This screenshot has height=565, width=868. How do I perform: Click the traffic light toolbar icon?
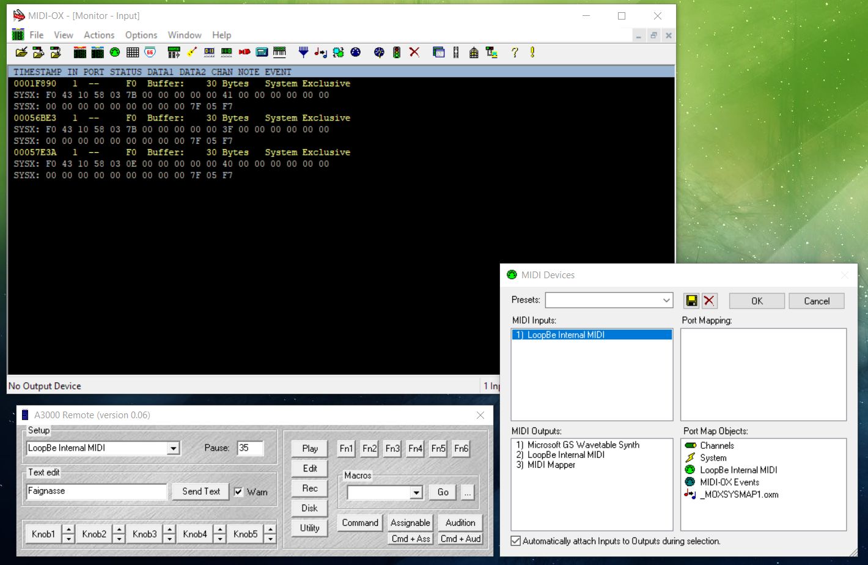coord(397,53)
